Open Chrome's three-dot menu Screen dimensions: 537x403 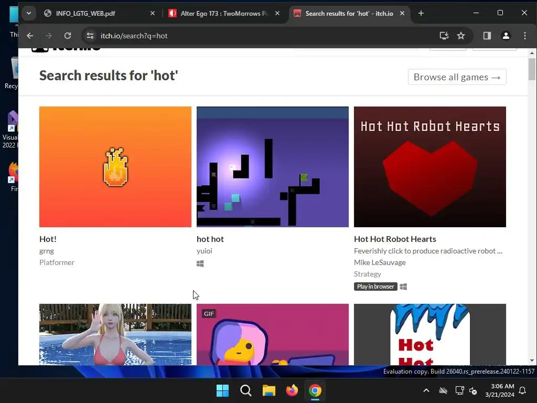point(524,36)
